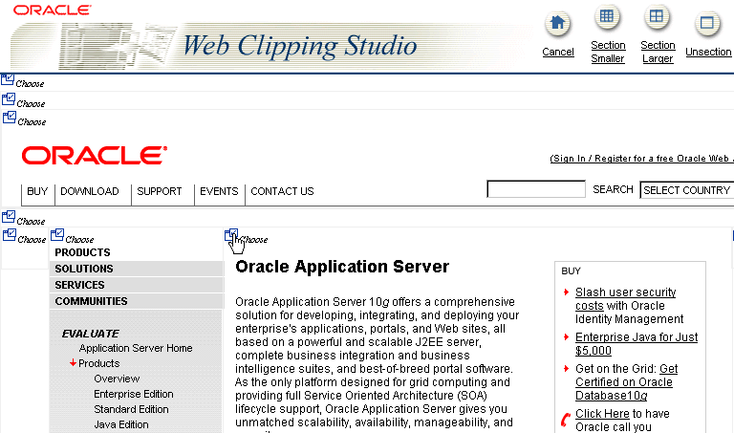This screenshot has width=734, height=433.
Task: Click the Cancel home icon
Action: [557, 23]
